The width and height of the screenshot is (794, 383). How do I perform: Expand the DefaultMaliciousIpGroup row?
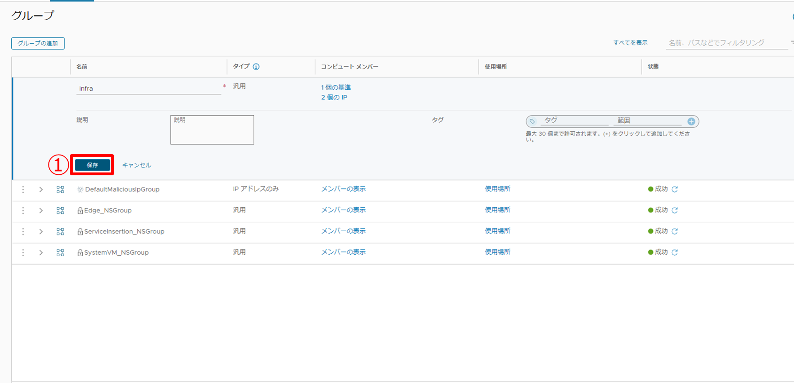[x=41, y=189]
